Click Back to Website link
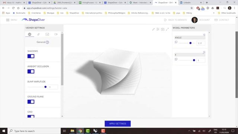238x134 pixels. point(176,20)
